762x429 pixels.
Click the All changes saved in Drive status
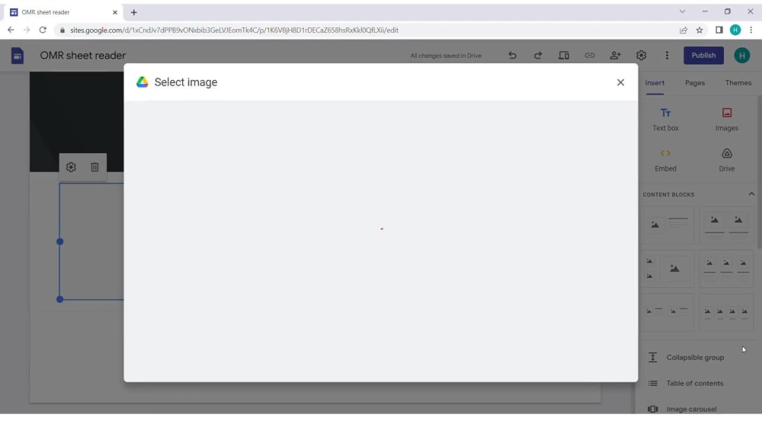[446, 56]
